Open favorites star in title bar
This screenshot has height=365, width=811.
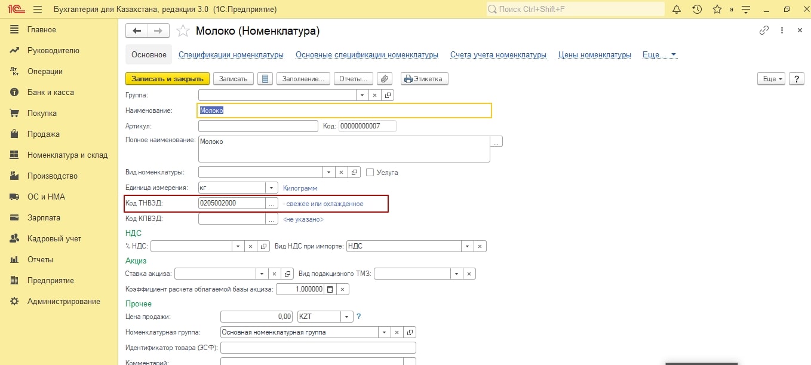point(717,10)
